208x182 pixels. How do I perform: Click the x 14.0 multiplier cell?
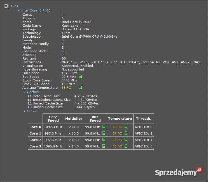point(74,146)
